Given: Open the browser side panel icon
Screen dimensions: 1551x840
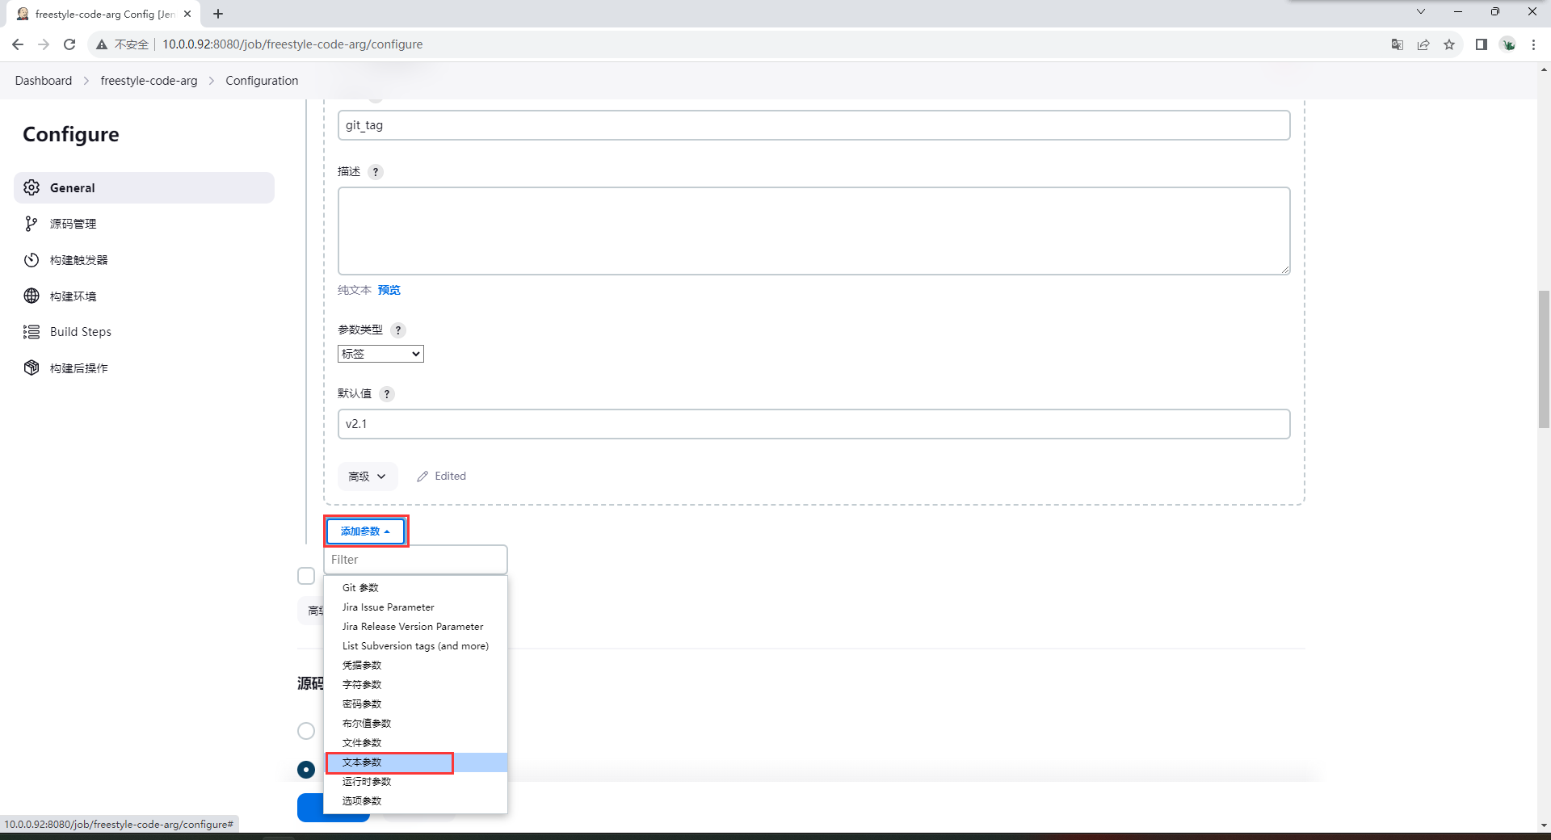Looking at the screenshot, I should [1482, 44].
